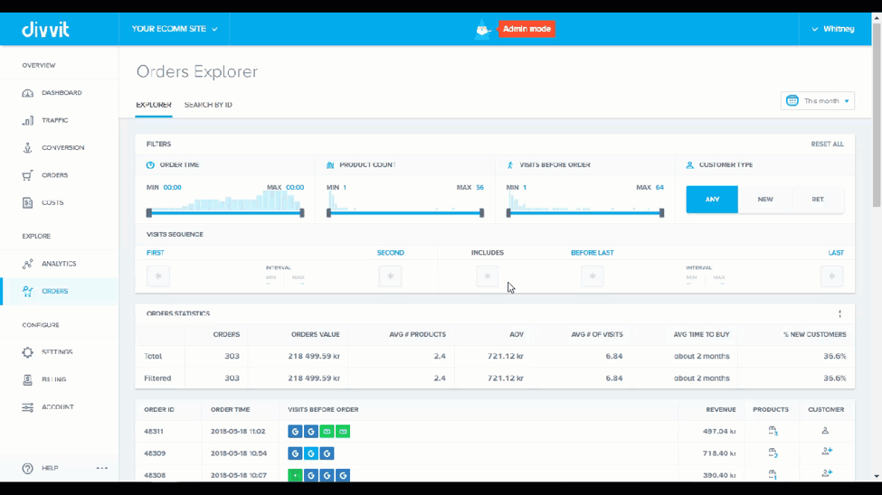Open Analytics via its sidebar icon
The image size is (882, 495).
coord(27,264)
